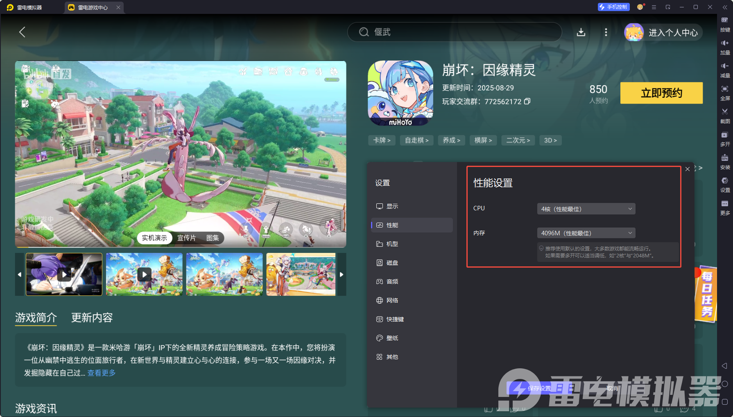Open 查看更多 to read full description
The width and height of the screenshot is (733, 417).
coord(101,373)
